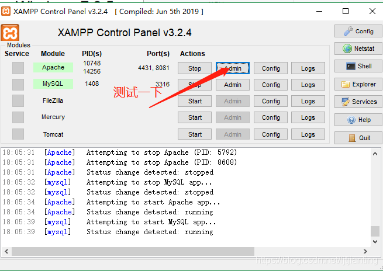Open Apache Admin page
Screen dimensions: 383x271
[x=233, y=68]
